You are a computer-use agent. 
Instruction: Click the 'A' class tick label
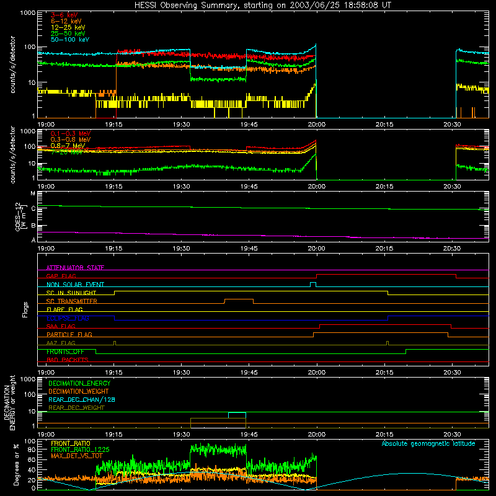point(33,240)
